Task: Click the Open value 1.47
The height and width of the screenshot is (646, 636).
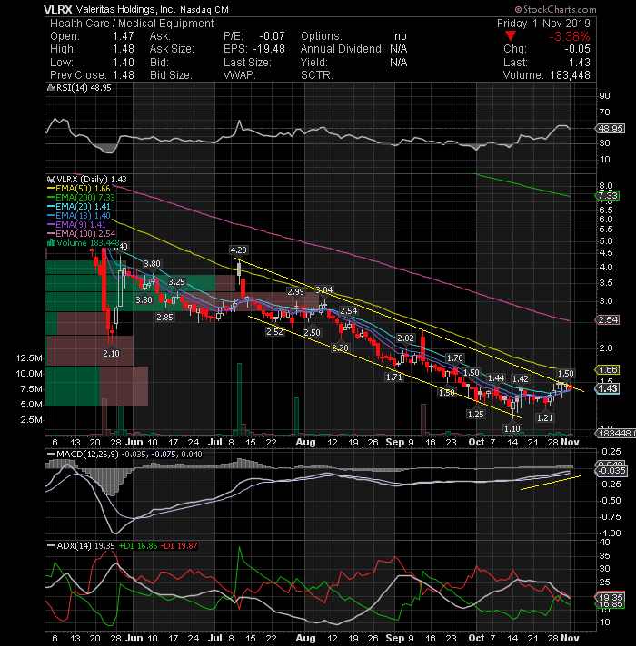Action: coord(124,36)
